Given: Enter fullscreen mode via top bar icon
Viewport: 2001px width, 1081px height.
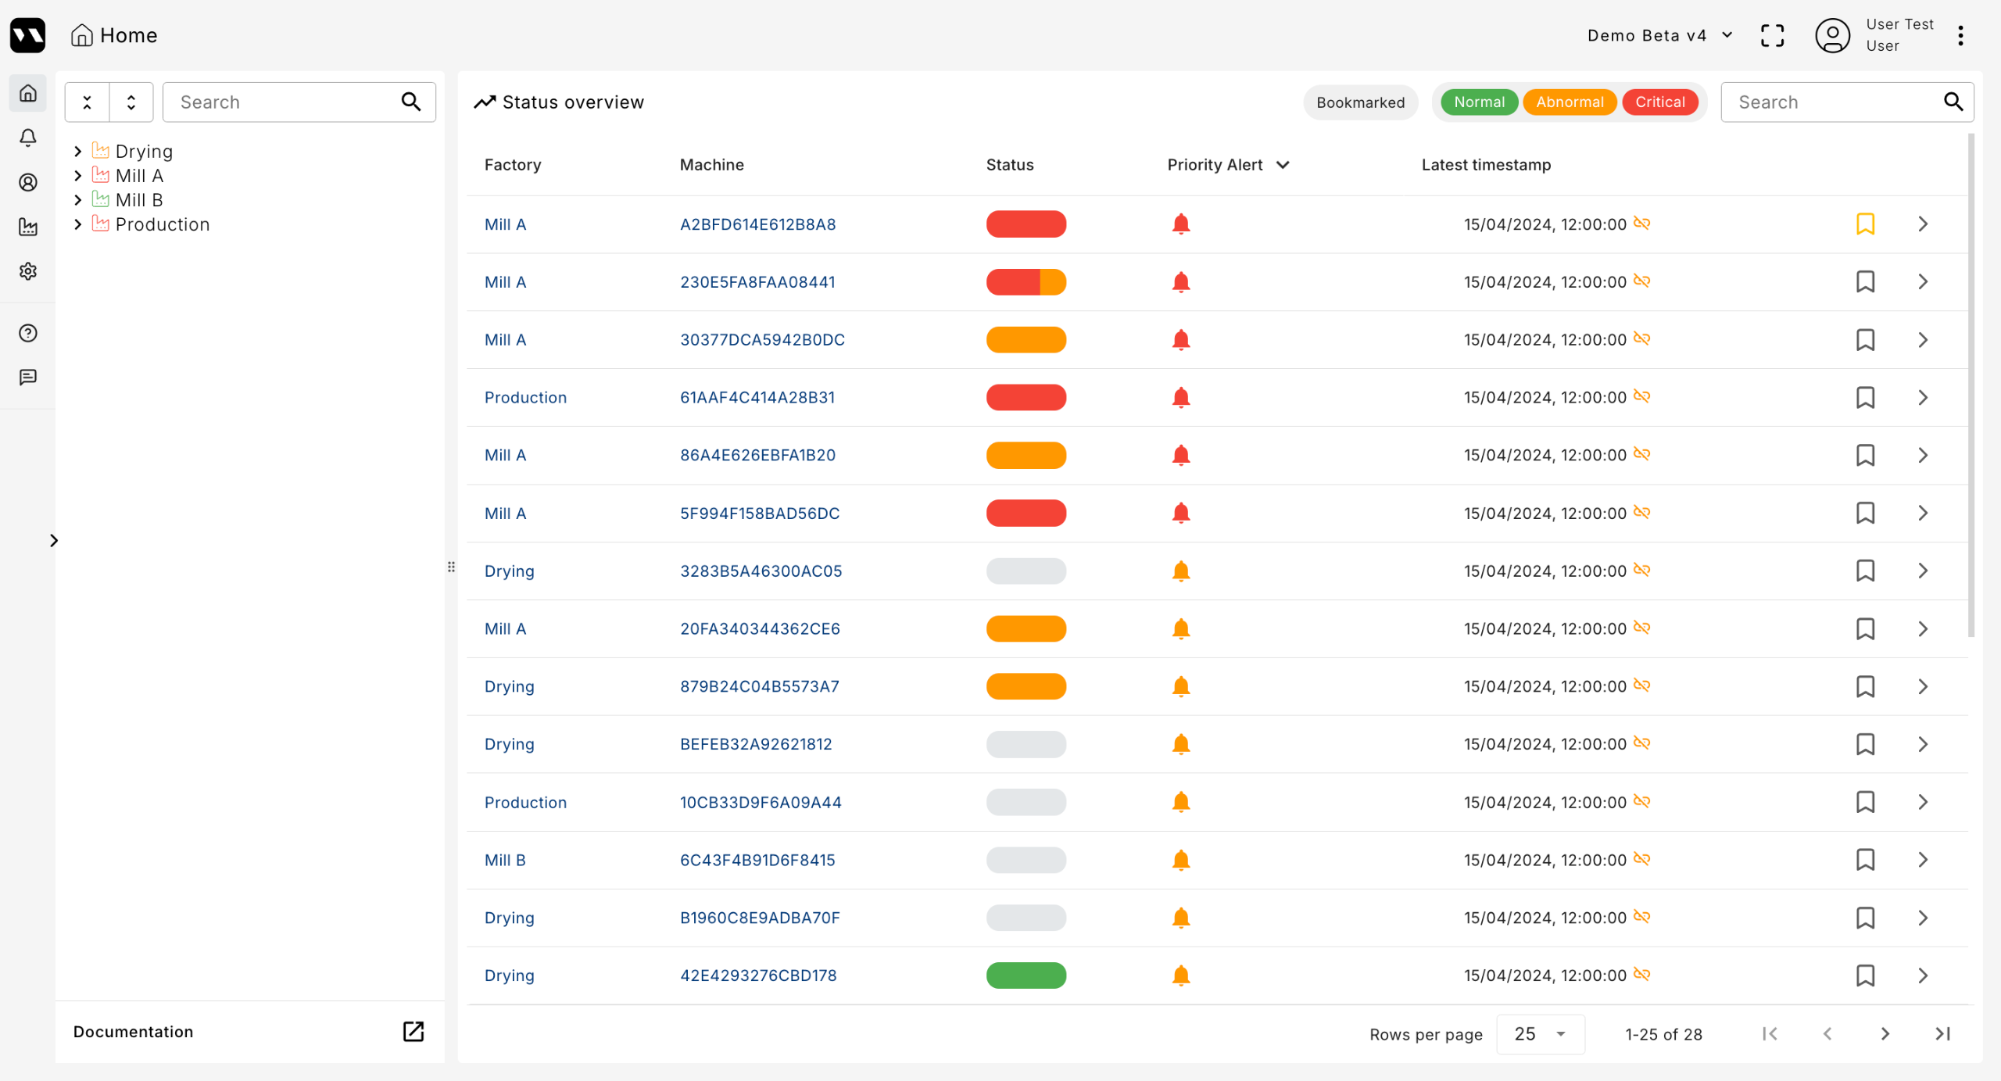Looking at the screenshot, I should 1772,35.
